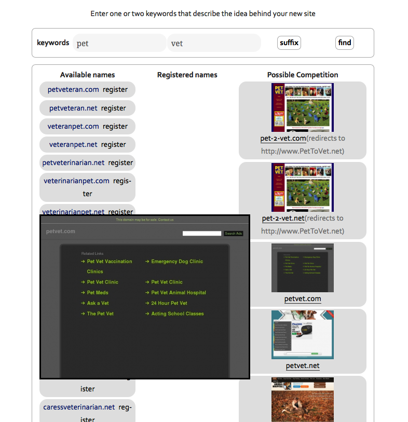Open the petvet.com competitor link
The width and height of the screenshot is (408, 422).
point(303,299)
